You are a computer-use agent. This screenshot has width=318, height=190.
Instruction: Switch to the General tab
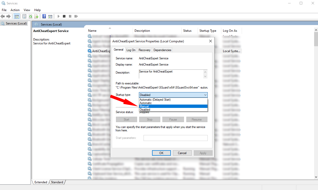[119, 50]
